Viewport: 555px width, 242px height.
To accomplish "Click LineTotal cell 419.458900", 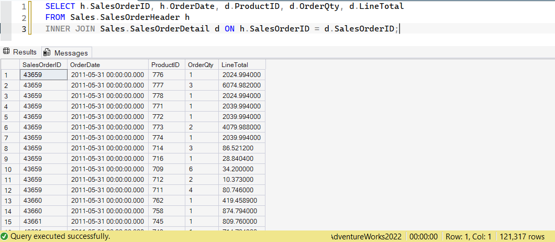I will pos(242,200).
